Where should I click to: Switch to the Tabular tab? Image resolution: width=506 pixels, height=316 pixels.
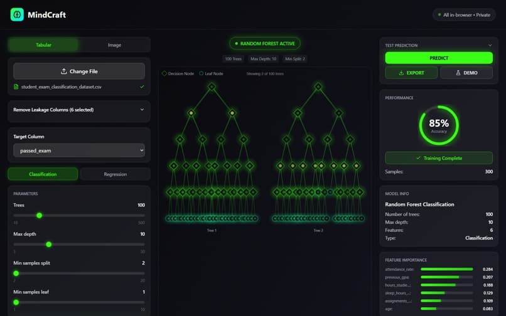pyautogui.click(x=43, y=45)
